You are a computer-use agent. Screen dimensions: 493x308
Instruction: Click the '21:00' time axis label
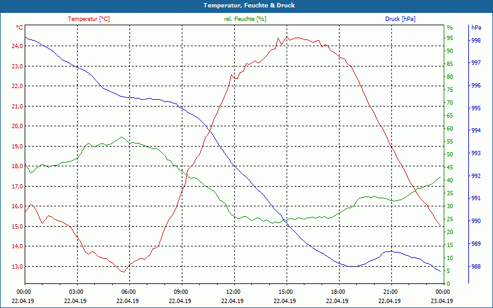(390, 292)
